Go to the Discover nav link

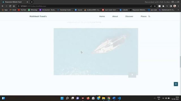point(129,16)
